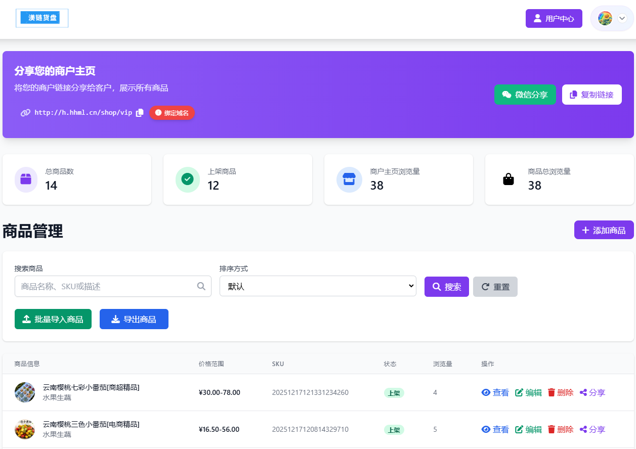This screenshot has height=449, width=636.
Task: Click 添加商品 to add a product
Action: pos(604,230)
